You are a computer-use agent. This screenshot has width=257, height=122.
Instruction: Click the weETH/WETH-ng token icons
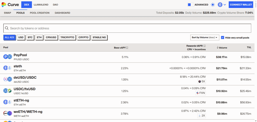click(8, 113)
